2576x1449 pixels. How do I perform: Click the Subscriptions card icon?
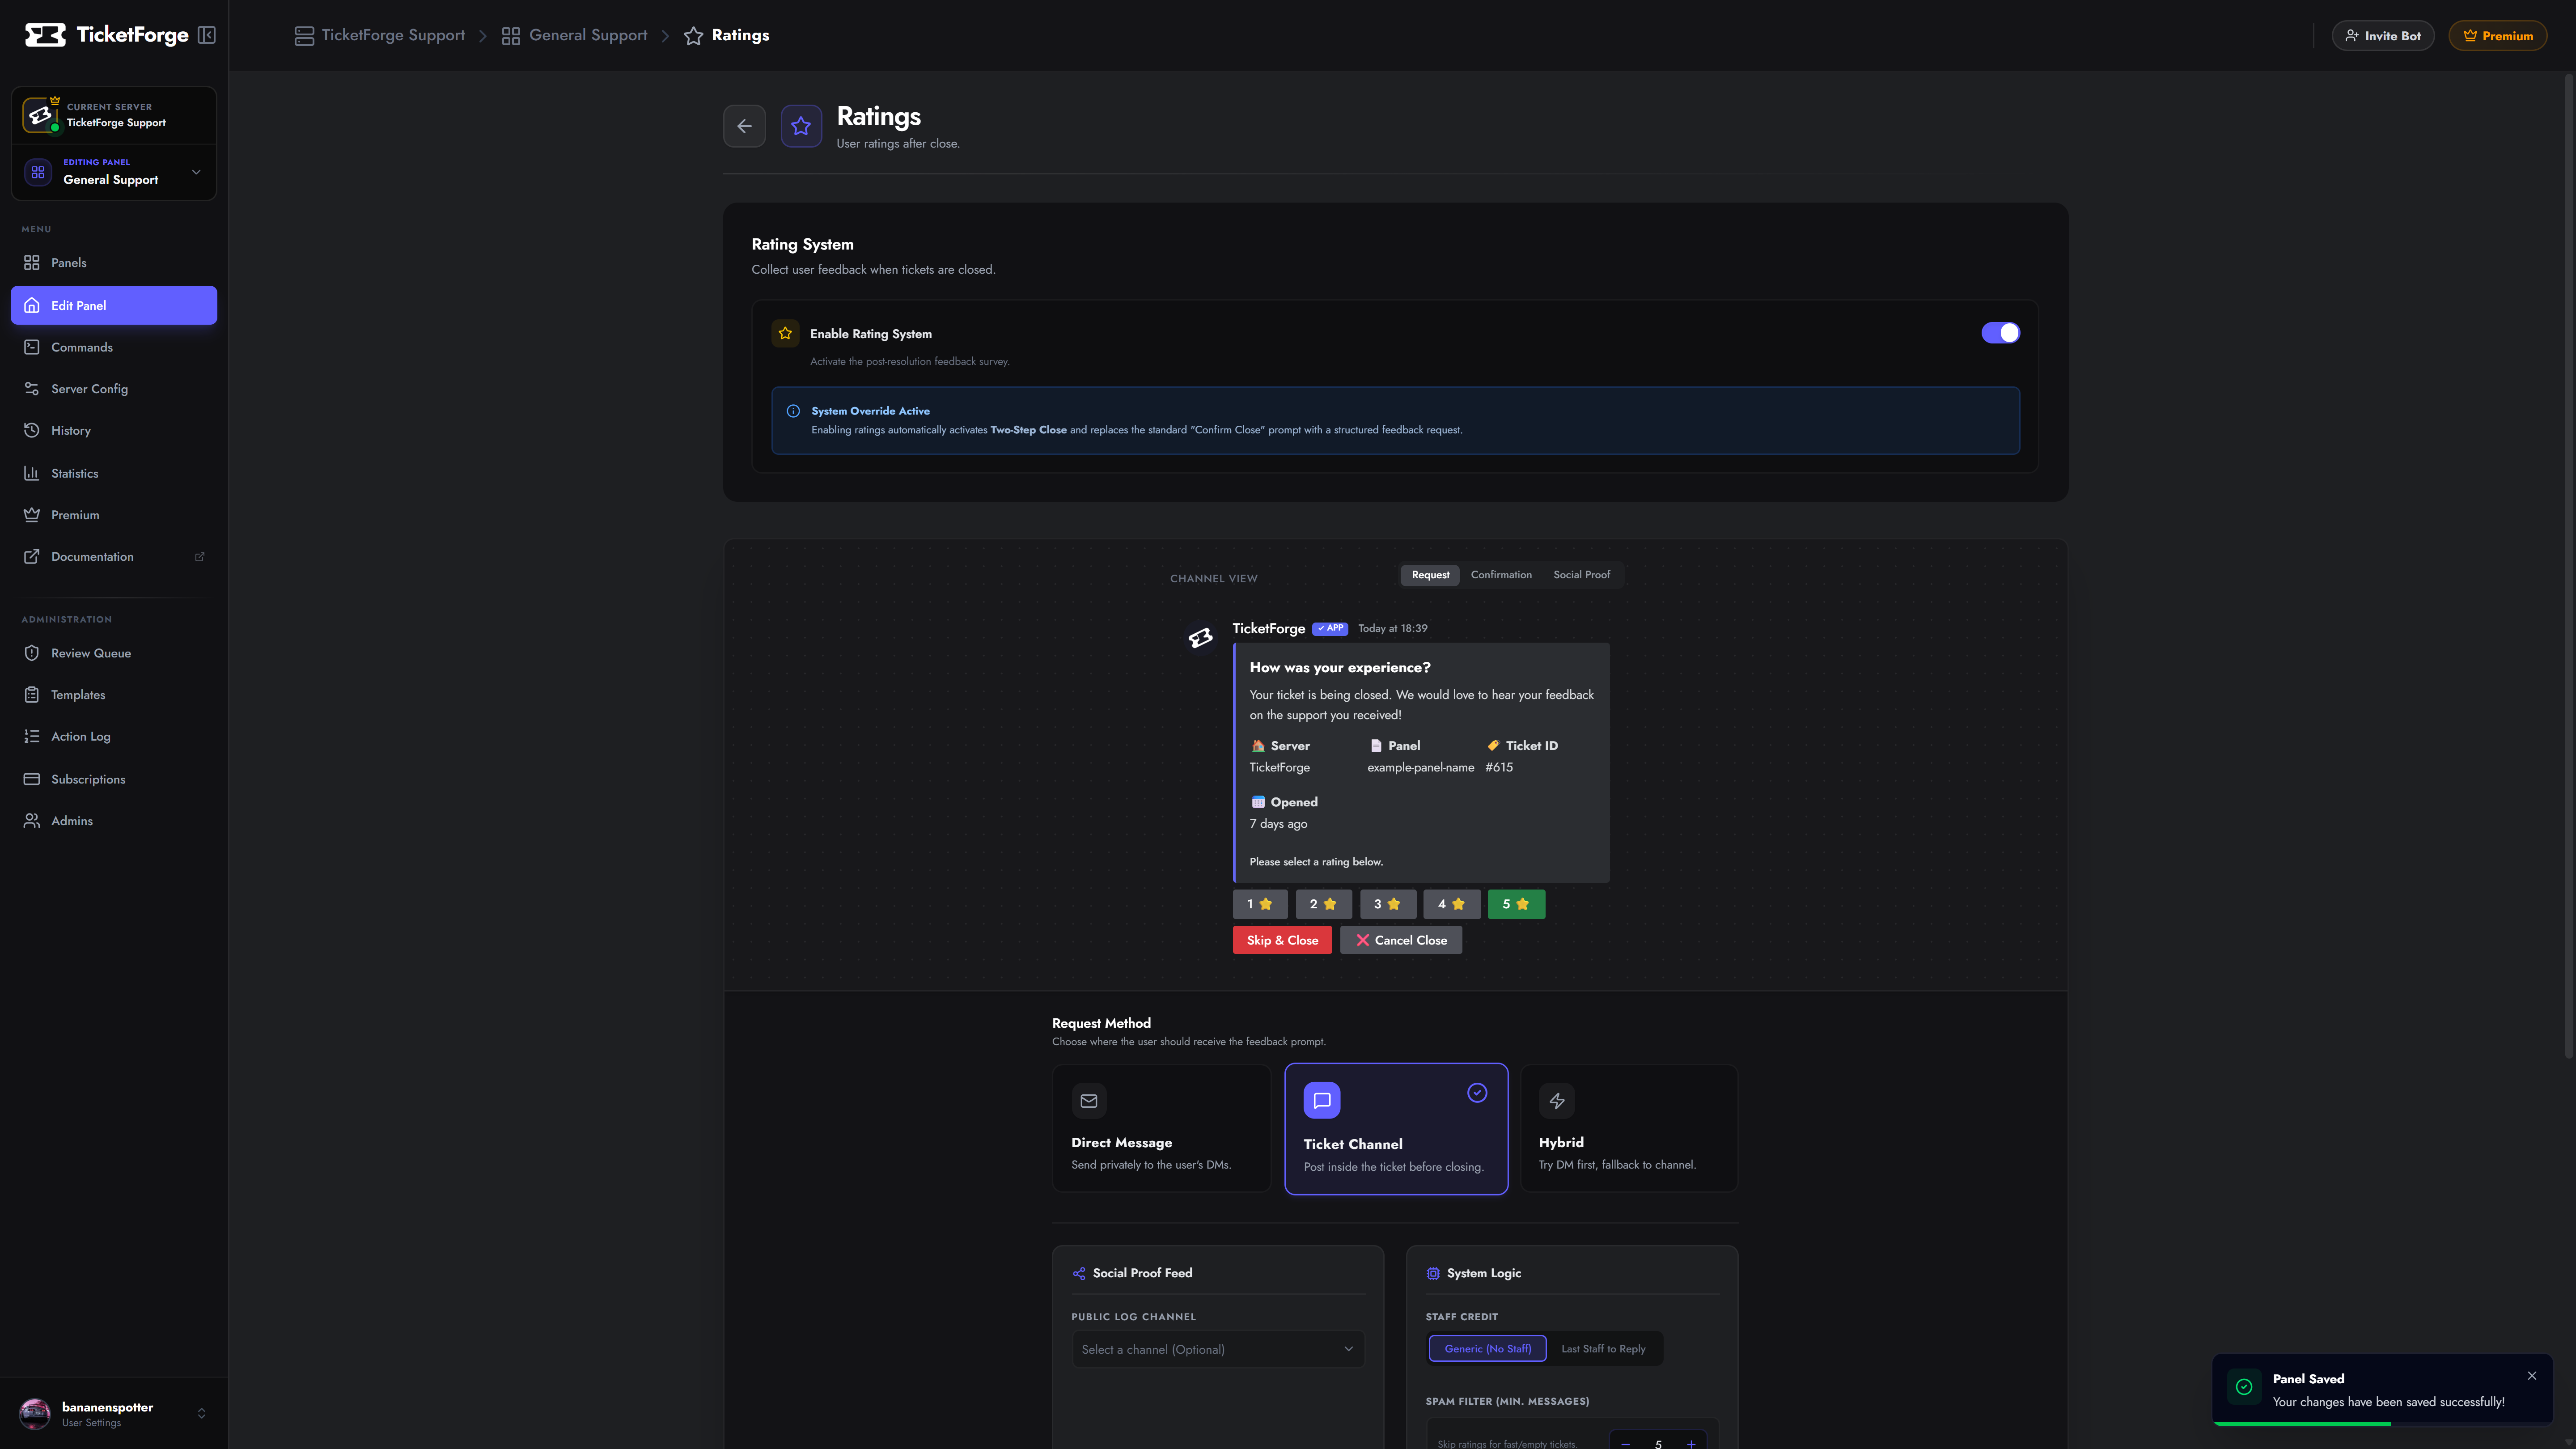click(x=32, y=779)
